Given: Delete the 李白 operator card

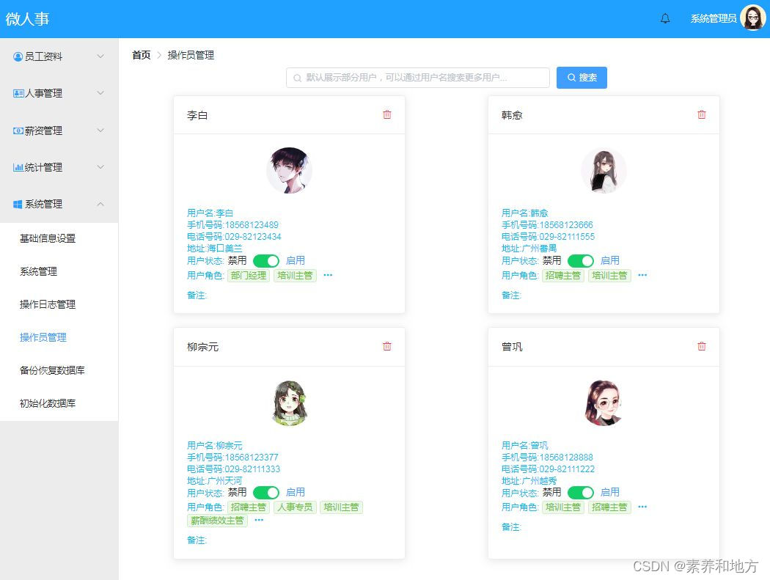Looking at the screenshot, I should 387,114.
